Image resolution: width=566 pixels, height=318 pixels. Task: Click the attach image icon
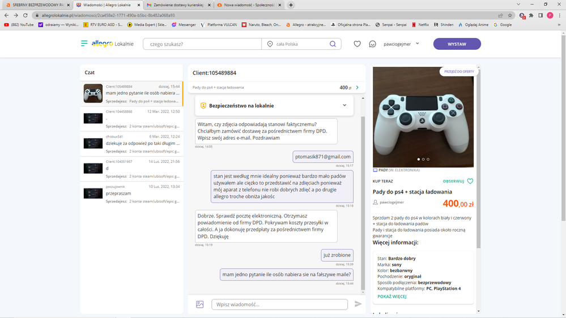(x=200, y=304)
